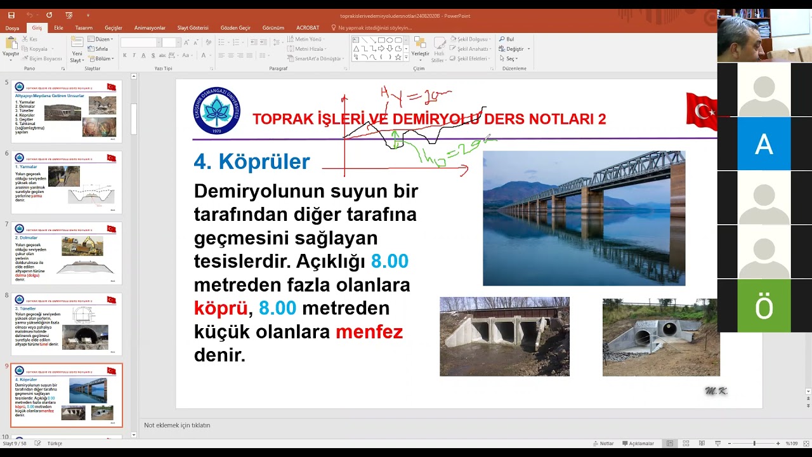
Task: Open the Metin Yönü dropdown
Action: pyautogui.click(x=307, y=39)
